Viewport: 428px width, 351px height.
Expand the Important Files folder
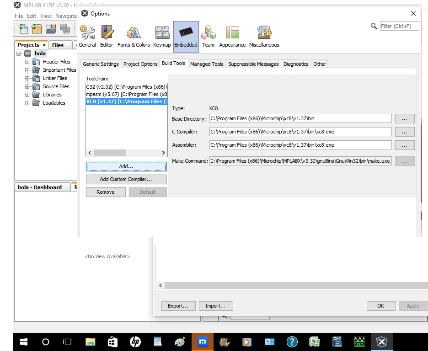[x=27, y=70]
